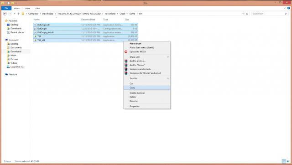Click rld-sims4cl in the address breadcrumb
292x165 pixels.
click(110, 14)
